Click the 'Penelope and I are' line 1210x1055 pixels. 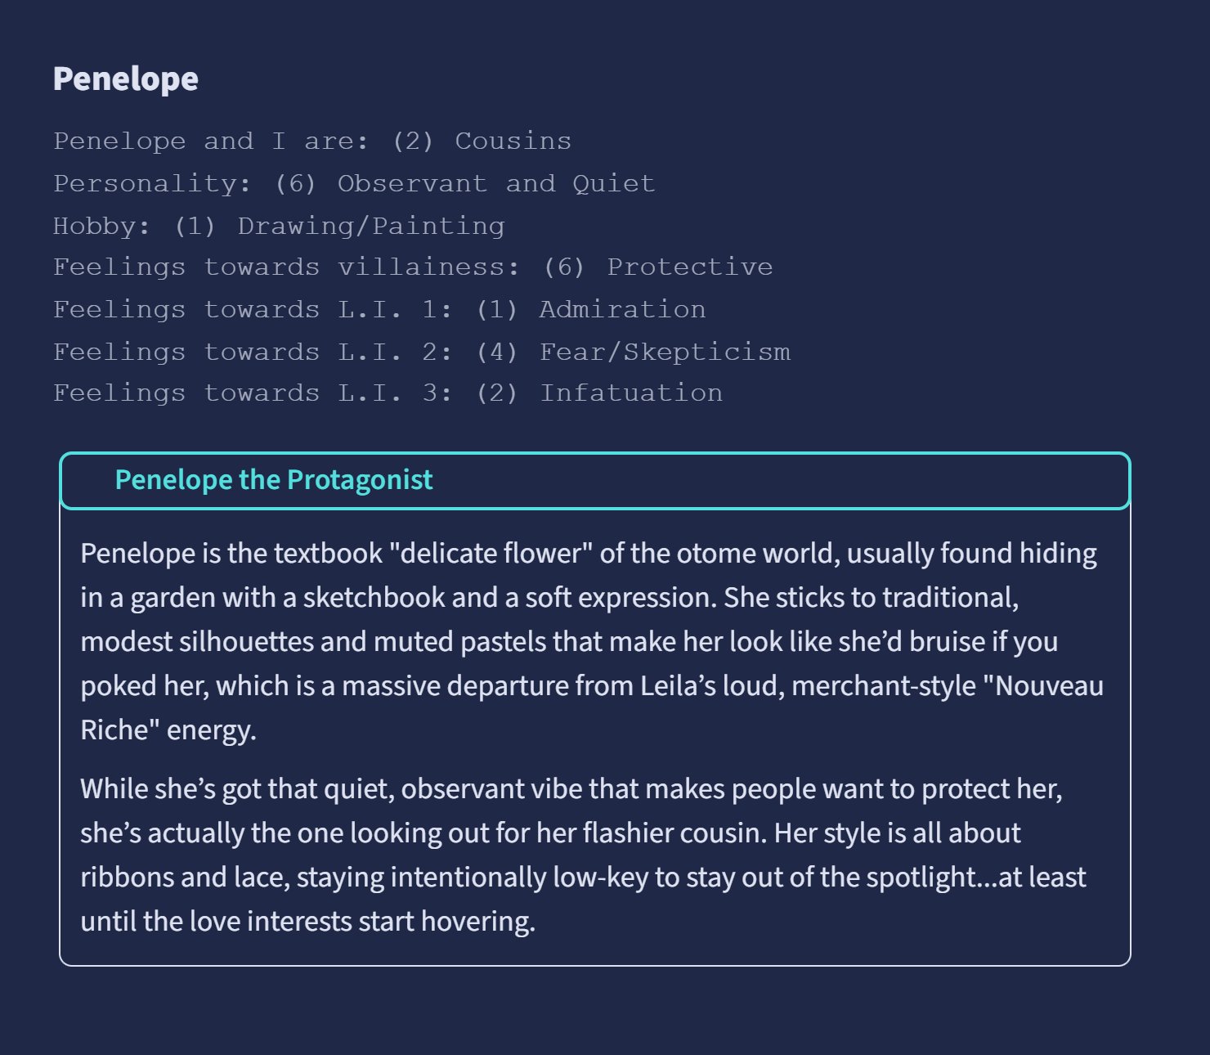click(311, 141)
